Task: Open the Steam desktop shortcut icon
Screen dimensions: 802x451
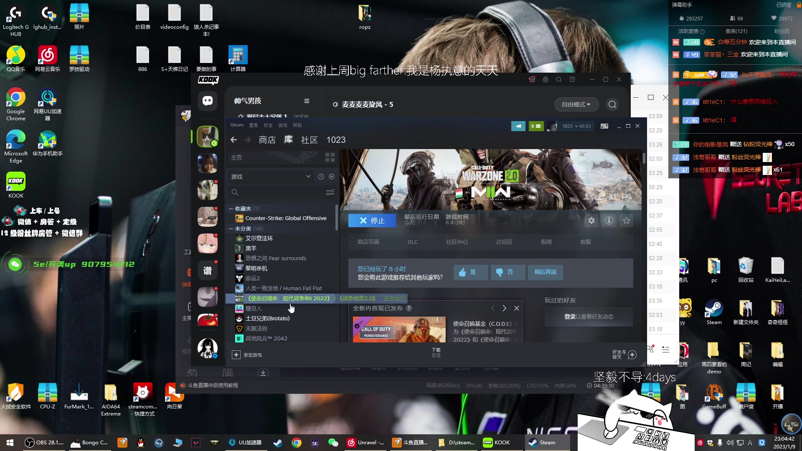Action: [x=714, y=313]
